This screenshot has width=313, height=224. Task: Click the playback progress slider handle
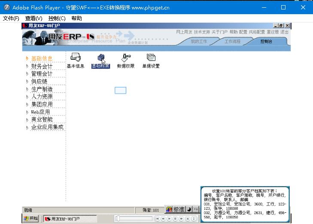pos(118,218)
